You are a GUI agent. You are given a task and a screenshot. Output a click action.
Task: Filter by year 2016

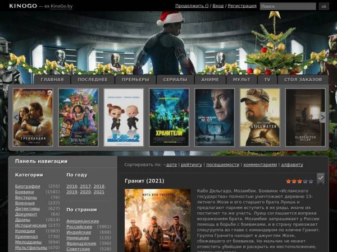click(x=72, y=186)
